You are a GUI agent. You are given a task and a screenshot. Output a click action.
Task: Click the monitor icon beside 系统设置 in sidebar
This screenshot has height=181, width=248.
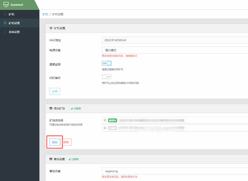coord(5,32)
